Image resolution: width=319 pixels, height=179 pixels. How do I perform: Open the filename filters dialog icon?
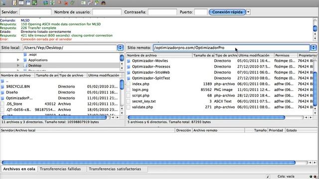click(x=83, y=2)
